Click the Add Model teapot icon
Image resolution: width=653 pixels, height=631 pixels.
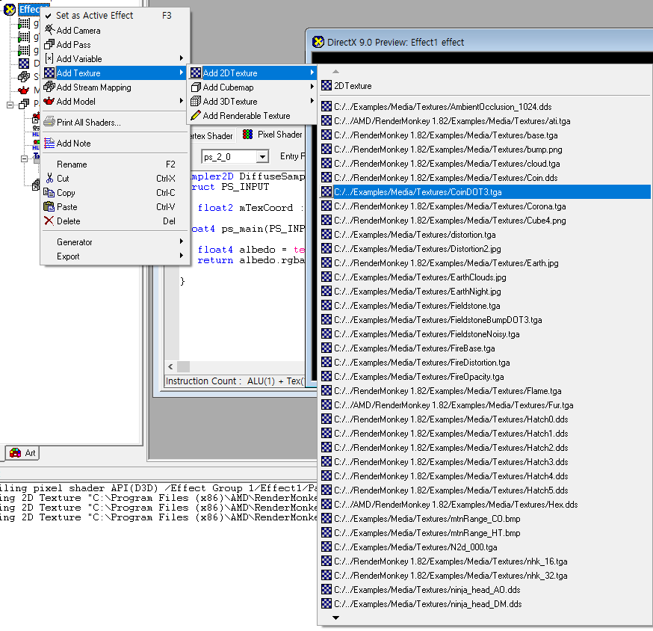49,101
